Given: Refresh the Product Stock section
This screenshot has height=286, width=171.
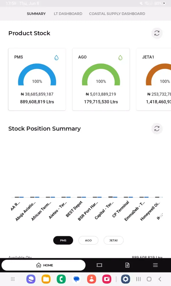Looking at the screenshot, I should [157, 33].
